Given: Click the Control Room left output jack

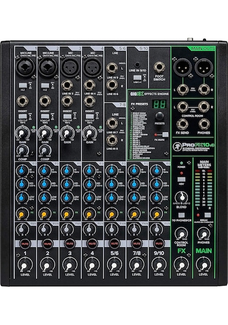Looking at the screenshot, I should pos(182,107).
